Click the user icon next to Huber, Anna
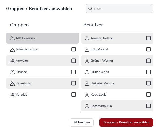 (87, 72)
